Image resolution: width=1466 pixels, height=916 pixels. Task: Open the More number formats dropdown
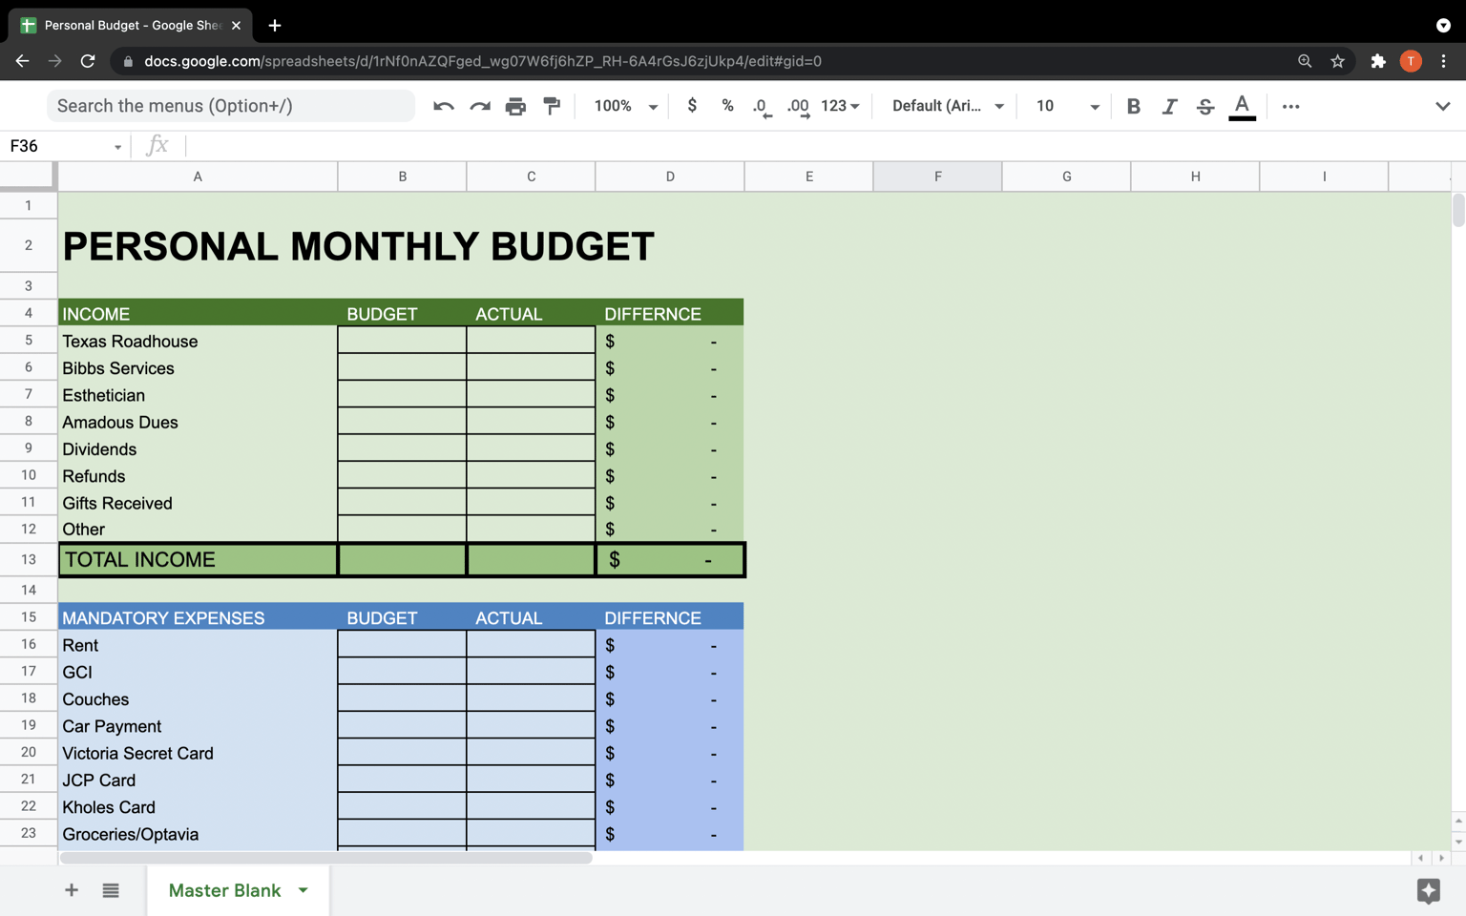(840, 106)
